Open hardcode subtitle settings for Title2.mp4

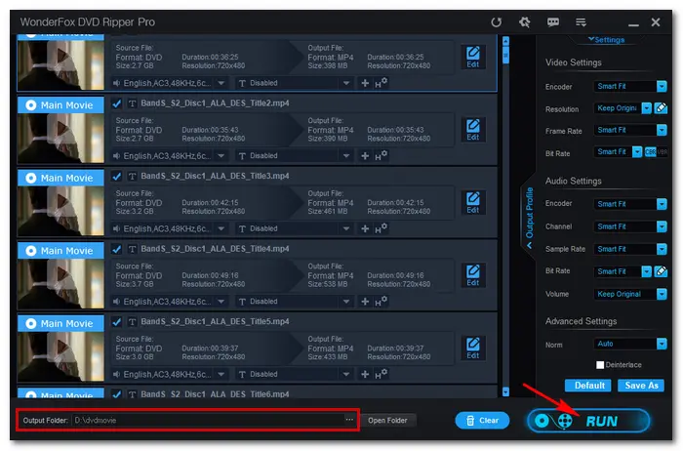point(381,155)
